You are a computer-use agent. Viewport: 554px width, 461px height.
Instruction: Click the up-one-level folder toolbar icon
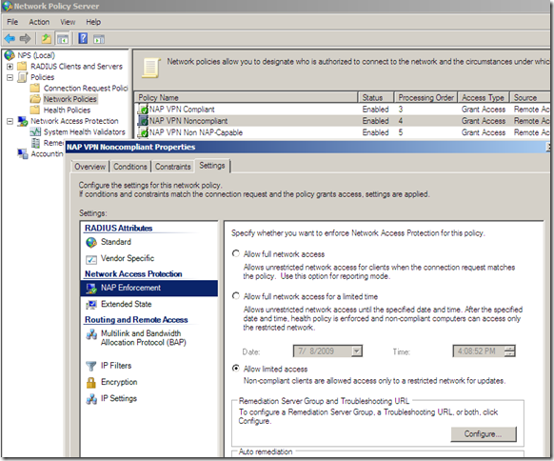(47, 38)
